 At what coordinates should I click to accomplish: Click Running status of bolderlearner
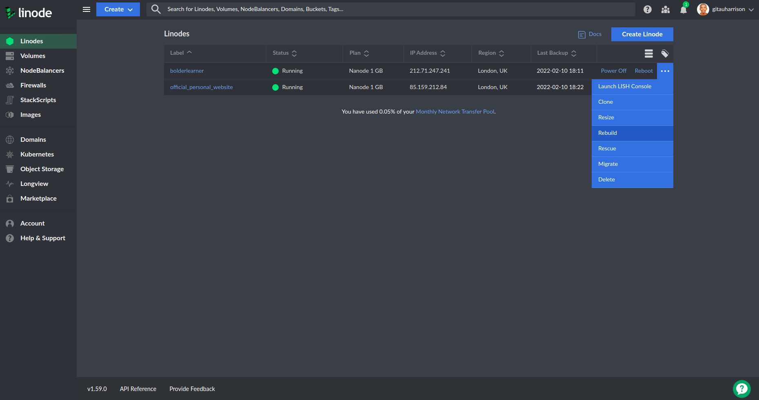288,71
